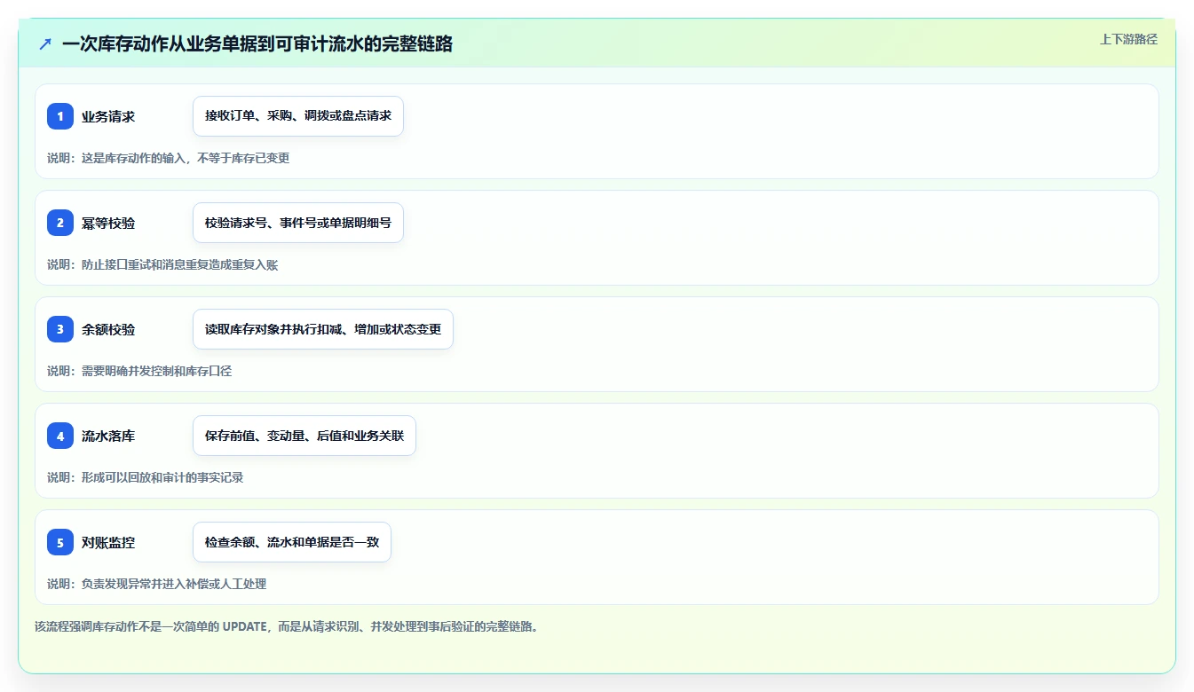The image size is (1194, 692).
Task: Click the 读取库存对象并执行扣减 box
Action: [x=323, y=329]
